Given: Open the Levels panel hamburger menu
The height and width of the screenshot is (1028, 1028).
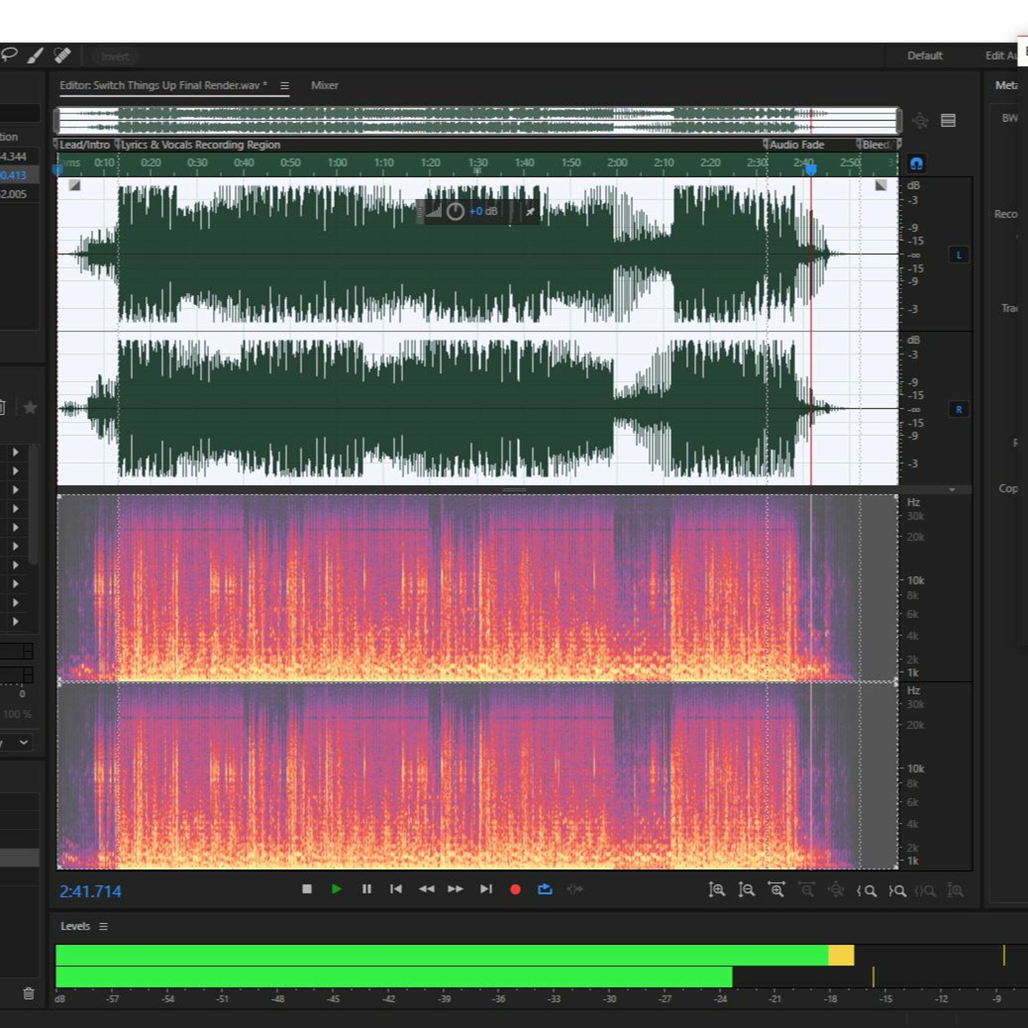Looking at the screenshot, I should [x=103, y=926].
